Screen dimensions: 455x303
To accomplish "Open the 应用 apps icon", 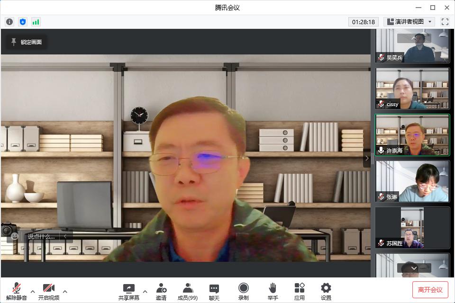I will (x=300, y=291).
